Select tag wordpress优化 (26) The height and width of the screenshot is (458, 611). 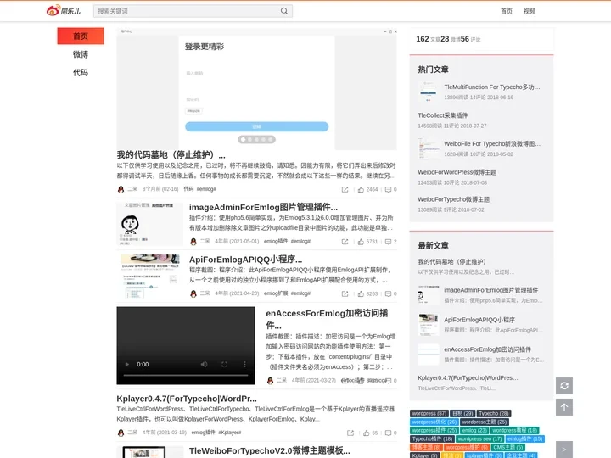(434, 422)
